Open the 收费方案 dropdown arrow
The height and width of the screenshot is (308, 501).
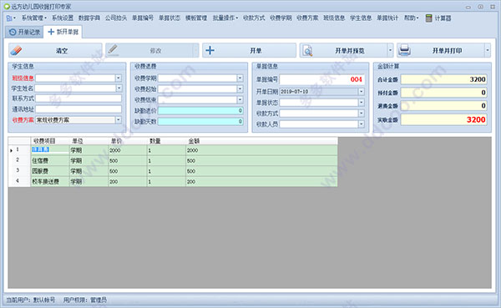(119, 120)
